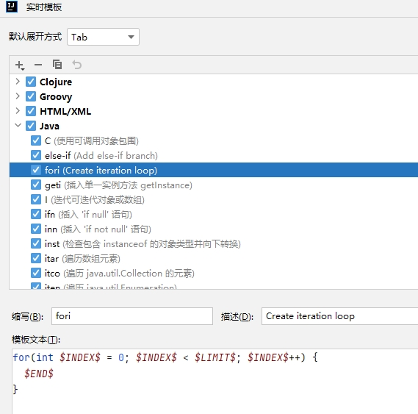Image resolution: width=418 pixels, height=414 pixels.
Task: Toggle the fori template checkbox
Action: (x=36, y=170)
